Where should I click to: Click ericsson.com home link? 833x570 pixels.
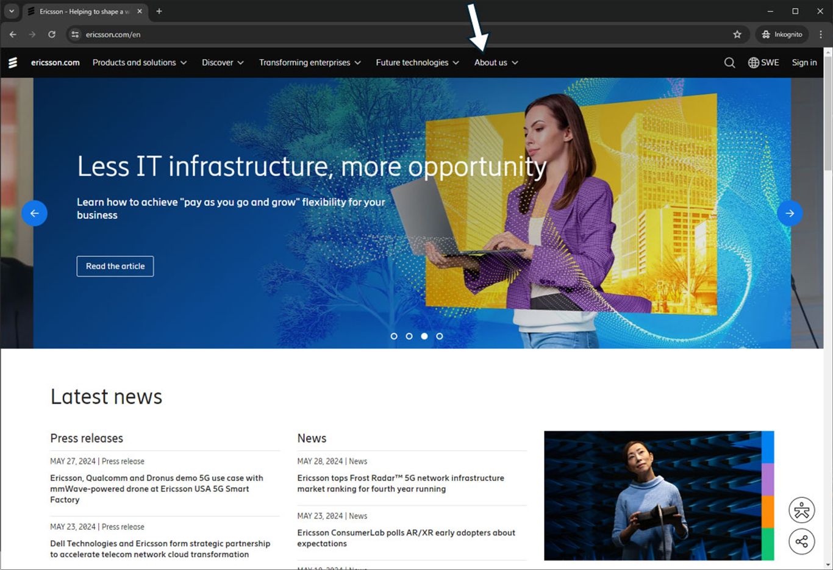pos(55,62)
